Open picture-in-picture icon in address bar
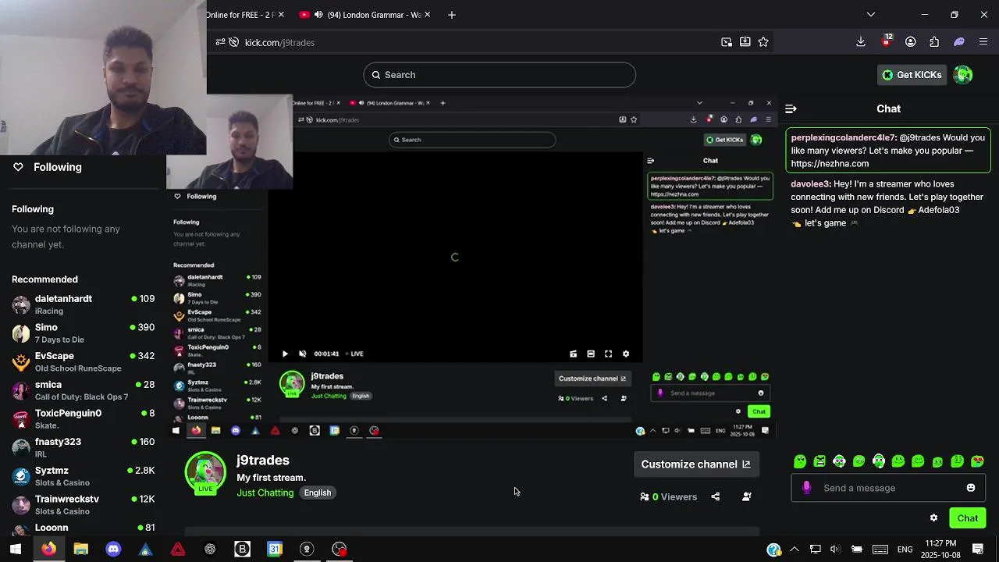Screen dimensions: 999x562 click(x=726, y=42)
